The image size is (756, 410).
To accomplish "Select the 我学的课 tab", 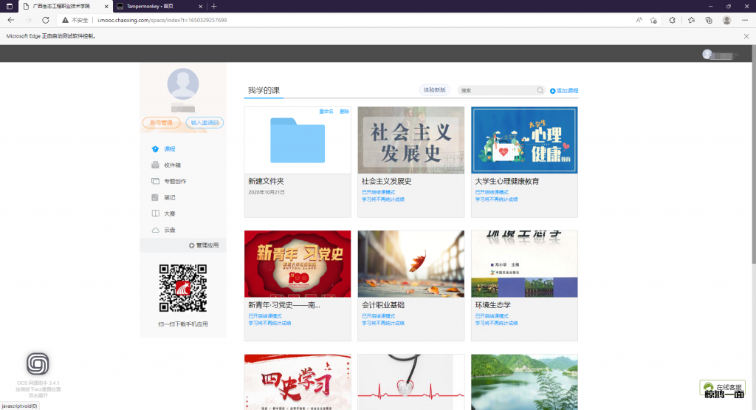I will (x=264, y=90).
